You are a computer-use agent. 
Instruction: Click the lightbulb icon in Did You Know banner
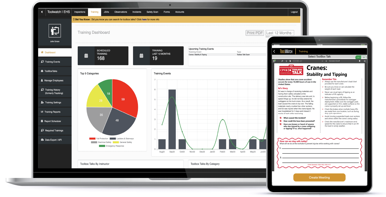tap(74, 19)
